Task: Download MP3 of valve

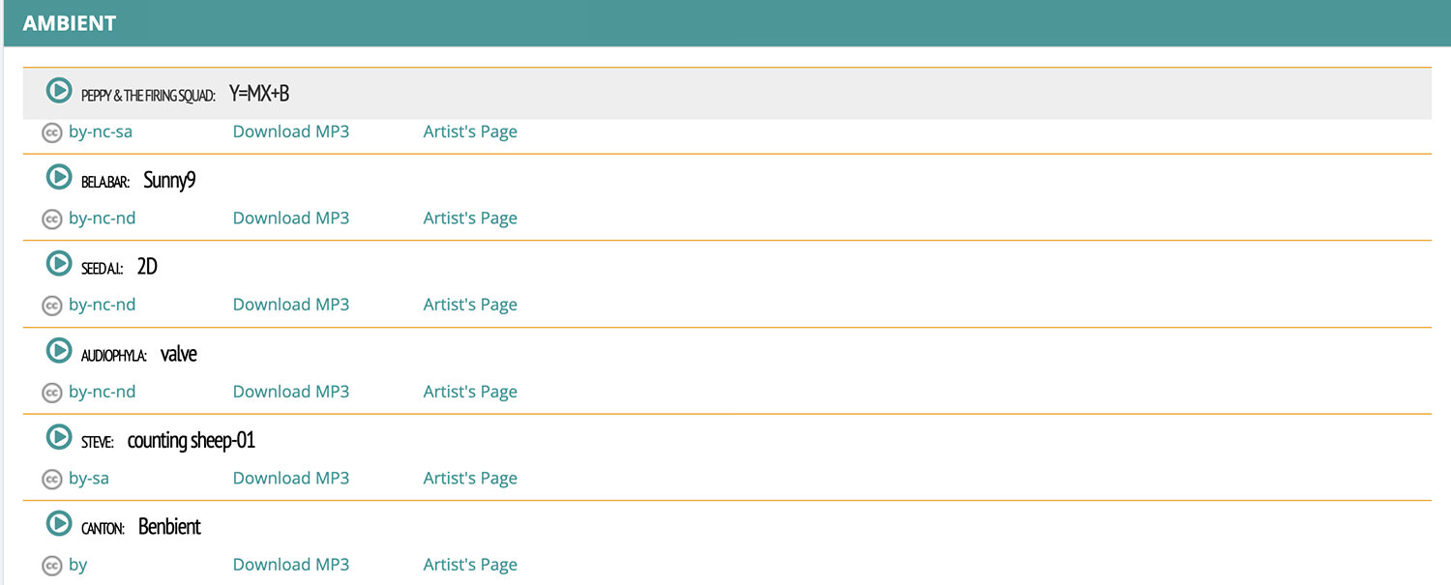Action: (290, 392)
